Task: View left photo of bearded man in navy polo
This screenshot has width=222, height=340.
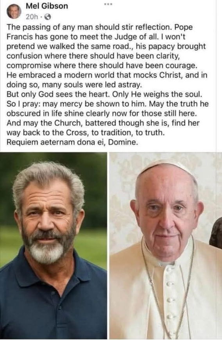Action: coord(53,246)
